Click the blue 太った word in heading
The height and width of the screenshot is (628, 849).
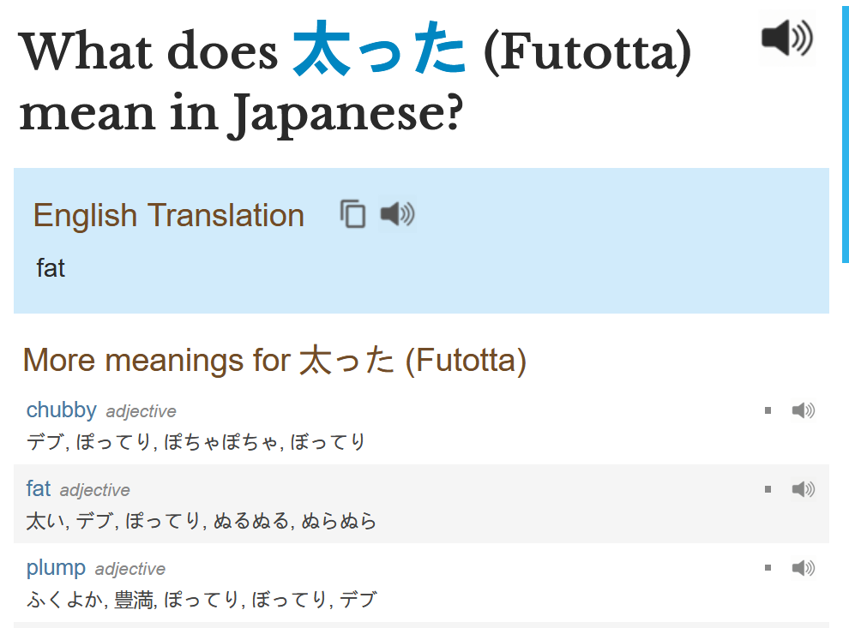click(379, 51)
